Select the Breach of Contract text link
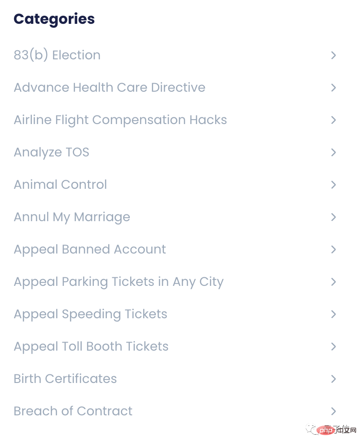 click(73, 411)
